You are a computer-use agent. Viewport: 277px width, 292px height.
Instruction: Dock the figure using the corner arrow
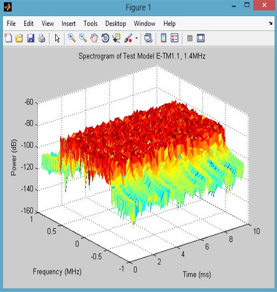point(271,23)
